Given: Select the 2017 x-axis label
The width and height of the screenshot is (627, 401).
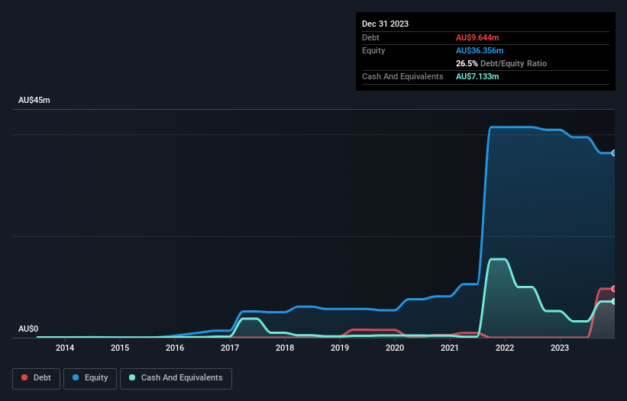Looking at the screenshot, I should pyautogui.click(x=230, y=348).
